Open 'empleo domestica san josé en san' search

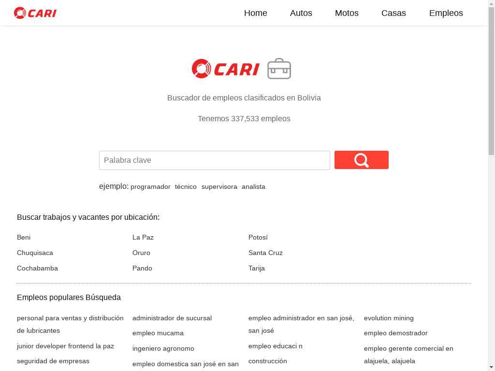(x=185, y=364)
